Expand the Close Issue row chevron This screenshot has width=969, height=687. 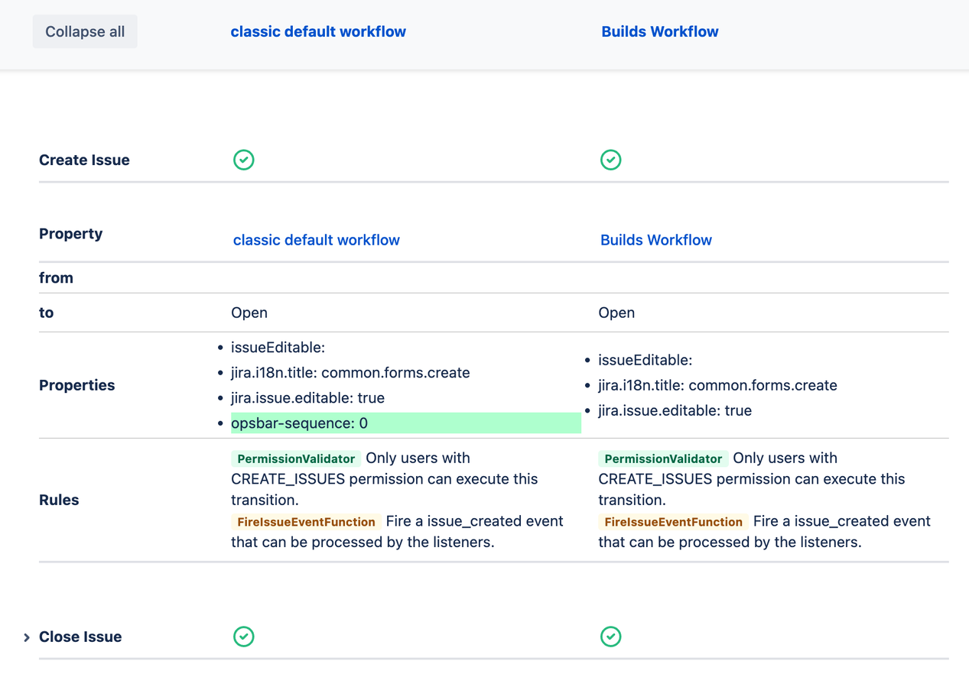click(x=27, y=637)
